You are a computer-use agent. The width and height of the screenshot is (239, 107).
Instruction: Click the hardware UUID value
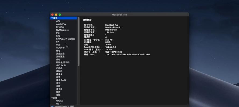[x=128, y=55]
